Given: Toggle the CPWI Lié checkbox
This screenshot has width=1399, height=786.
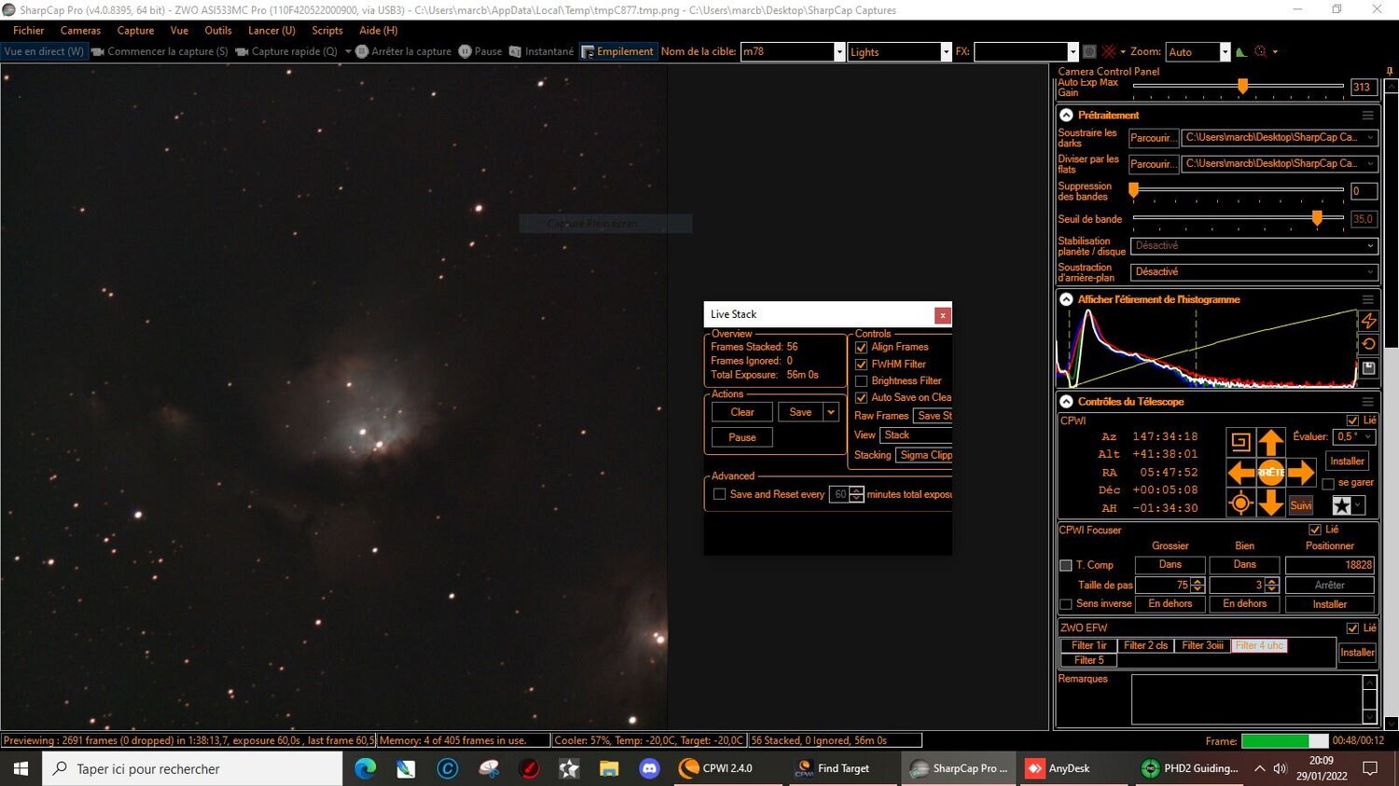Looking at the screenshot, I should (1352, 421).
